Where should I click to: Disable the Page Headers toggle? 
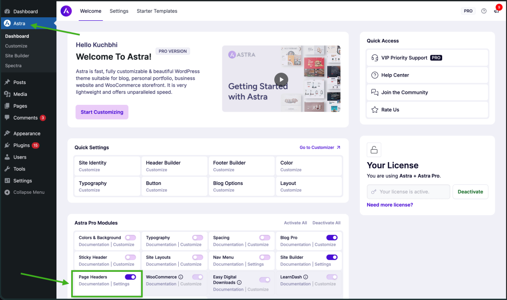(x=130, y=277)
